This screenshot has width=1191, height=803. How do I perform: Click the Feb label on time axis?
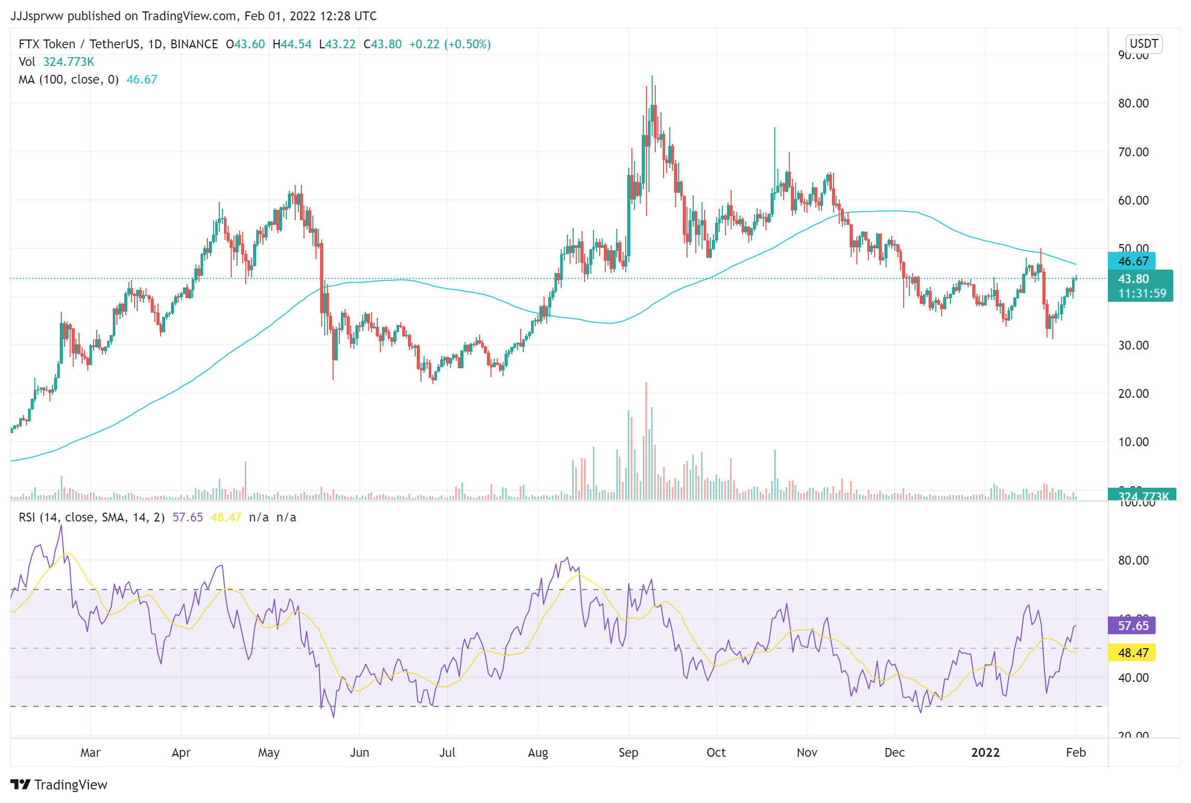1076,753
